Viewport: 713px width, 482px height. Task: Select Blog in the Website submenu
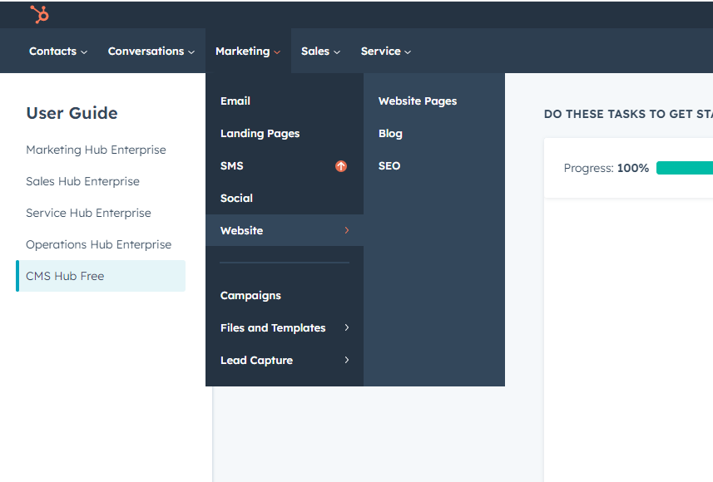point(390,134)
